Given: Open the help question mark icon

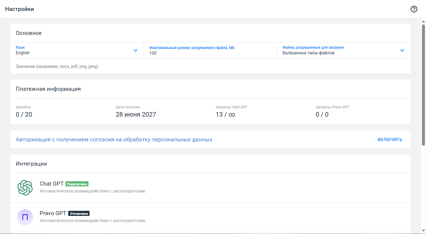Looking at the screenshot, I should pyautogui.click(x=414, y=9).
